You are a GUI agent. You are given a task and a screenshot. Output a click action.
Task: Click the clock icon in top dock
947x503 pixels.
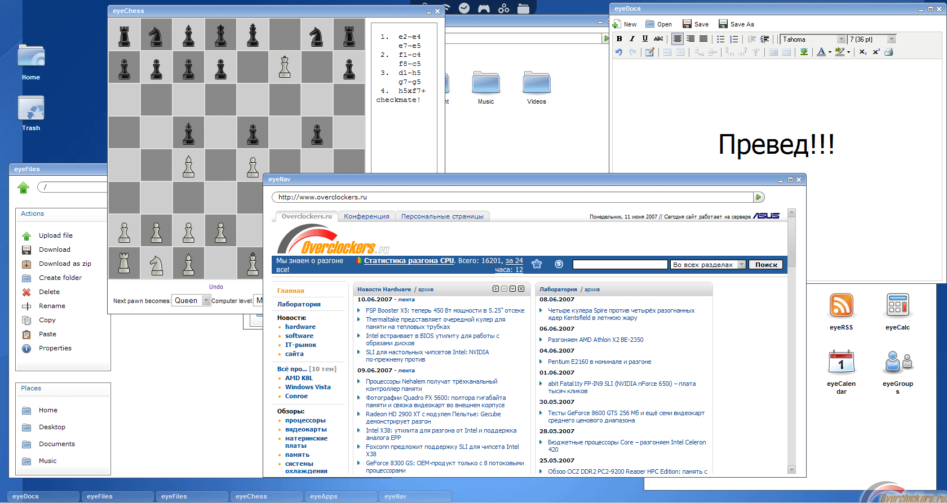pos(464,8)
